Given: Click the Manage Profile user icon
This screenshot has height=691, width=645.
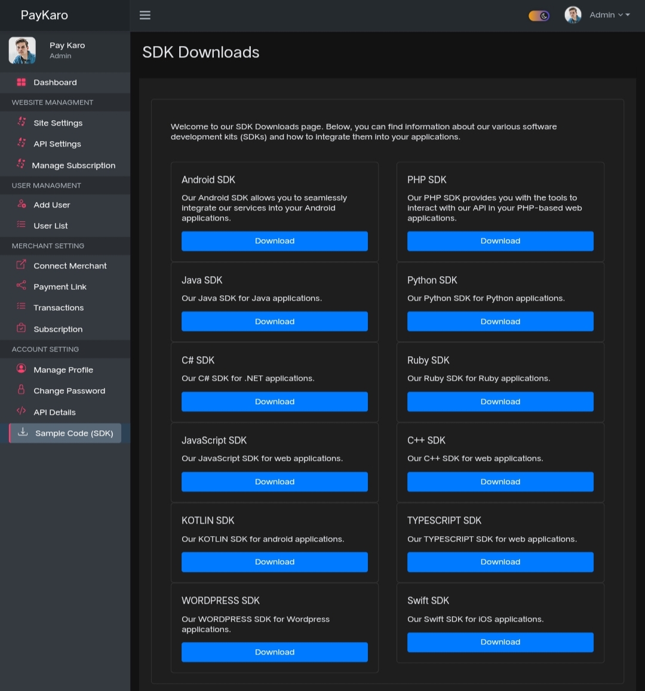Looking at the screenshot, I should 21,369.
